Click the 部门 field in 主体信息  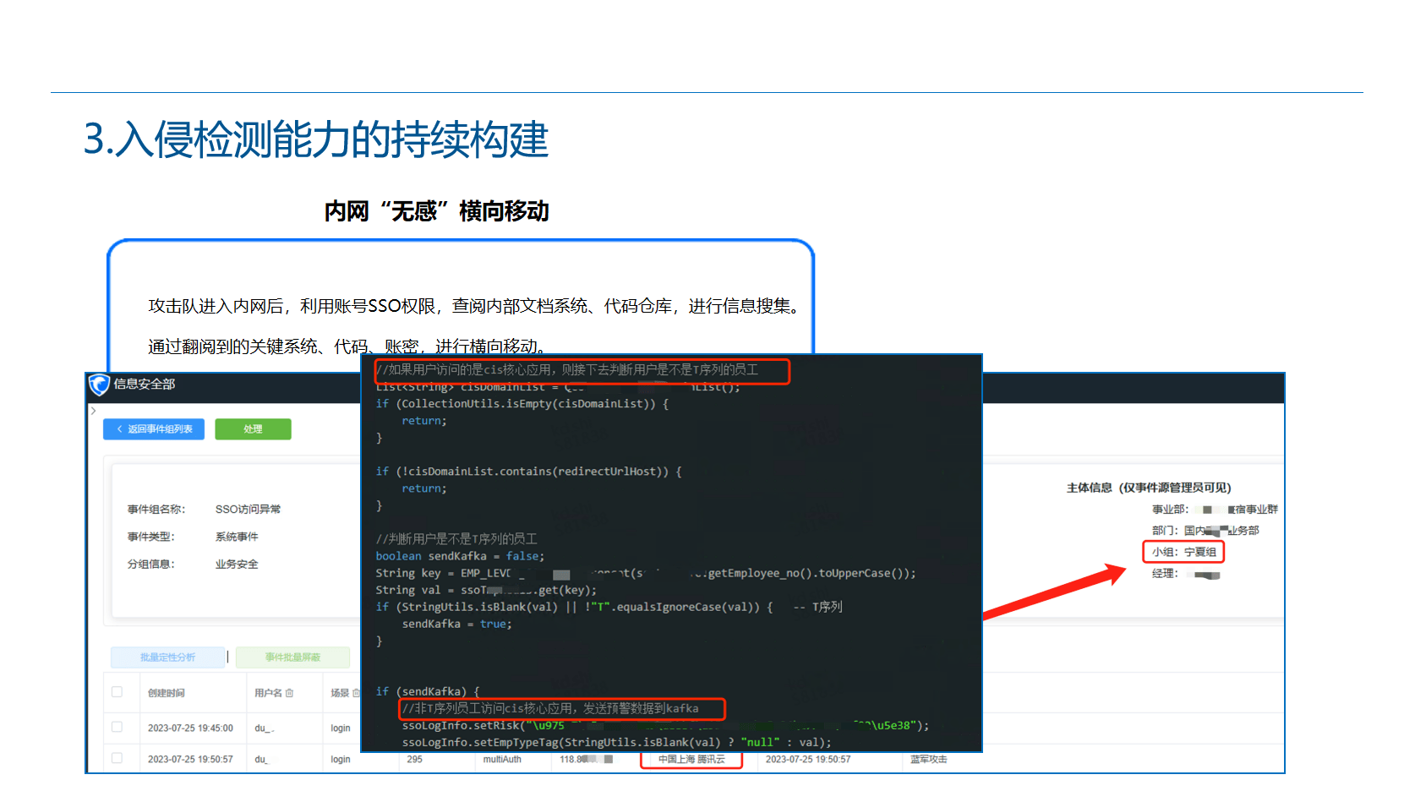coord(1205,531)
